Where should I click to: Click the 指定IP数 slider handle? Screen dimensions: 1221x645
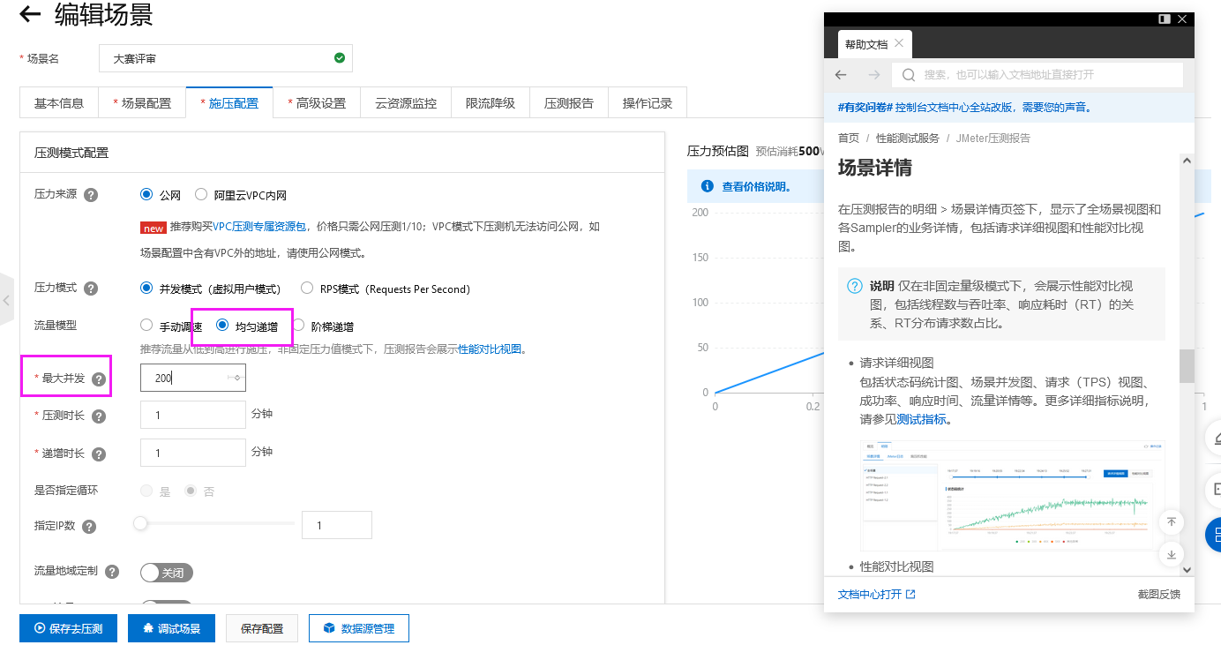pyautogui.click(x=140, y=523)
